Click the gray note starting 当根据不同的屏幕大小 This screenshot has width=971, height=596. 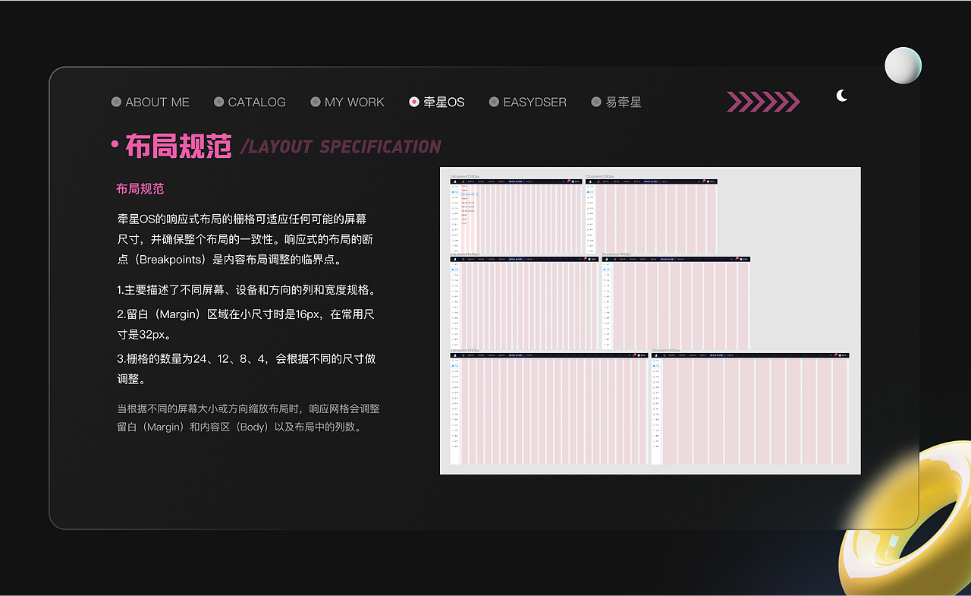tap(248, 418)
